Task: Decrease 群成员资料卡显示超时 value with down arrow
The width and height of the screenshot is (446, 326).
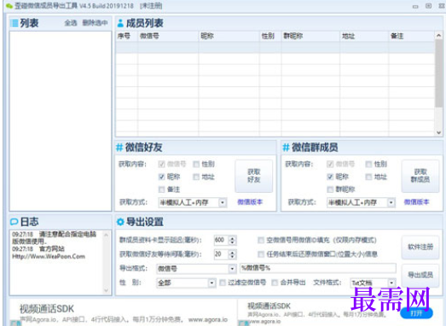Action: tap(233, 242)
